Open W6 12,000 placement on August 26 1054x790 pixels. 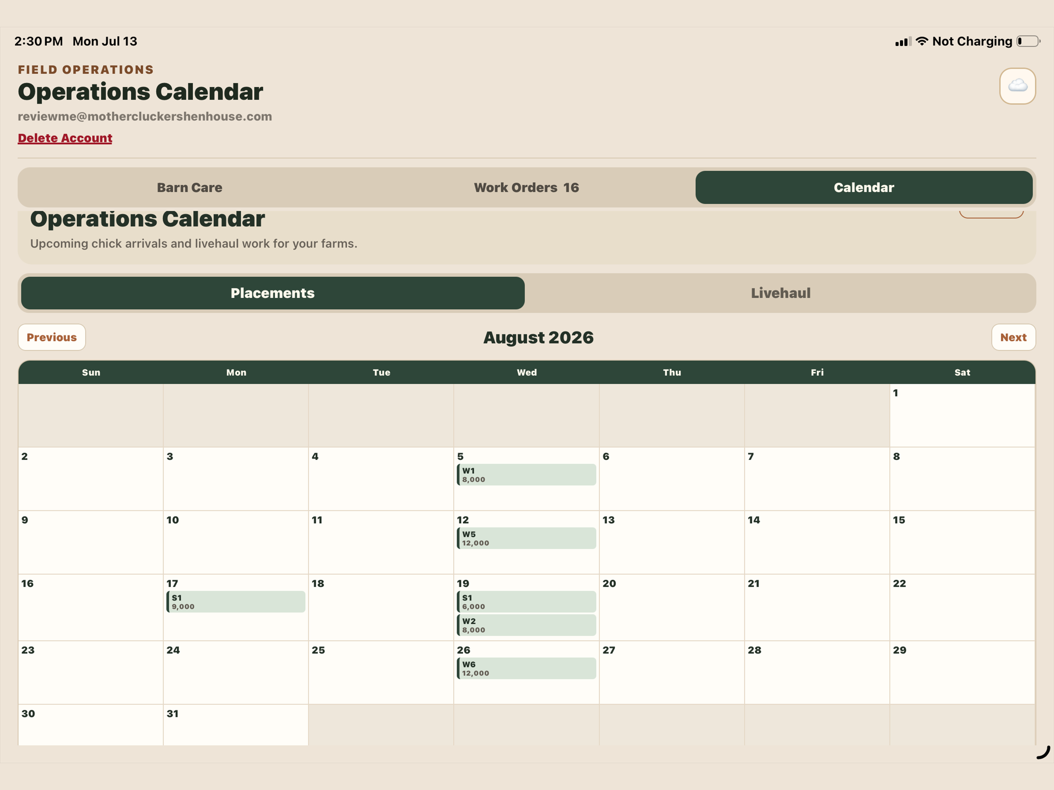coord(527,668)
